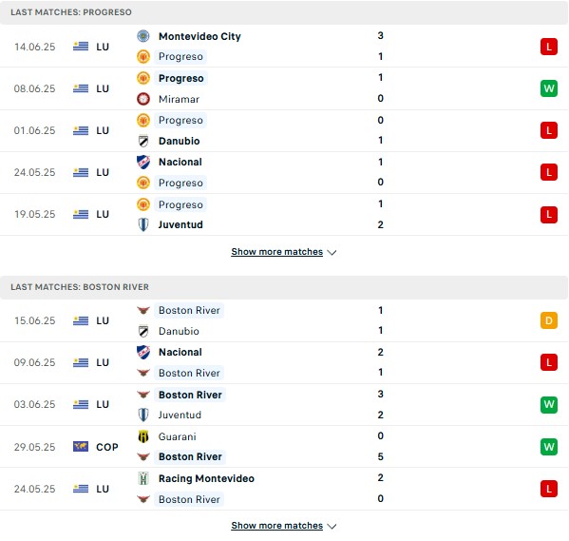569x541 pixels.
Task: Open Montevideo City team link
Action: point(199,36)
